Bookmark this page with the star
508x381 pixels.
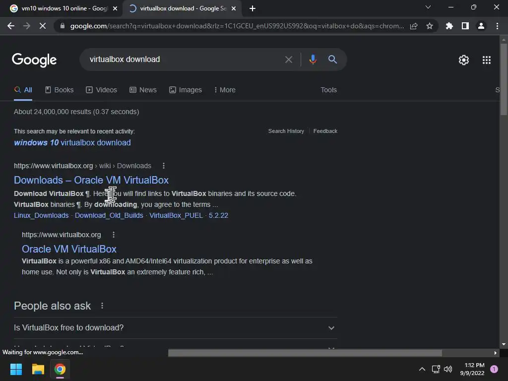coord(430,26)
